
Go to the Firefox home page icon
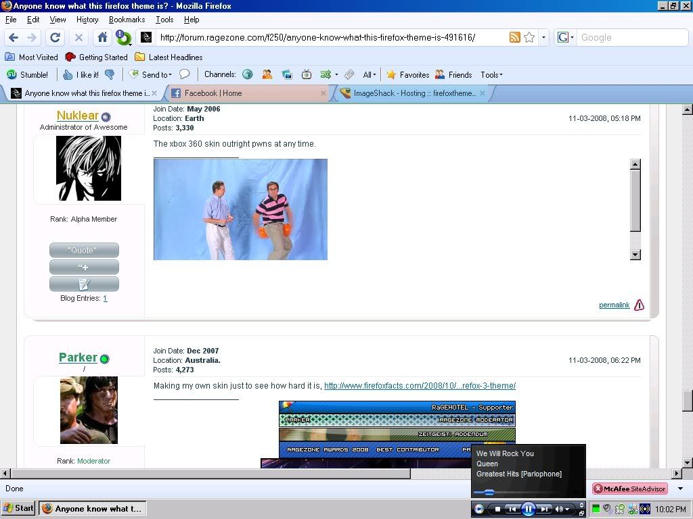pyautogui.click(x=102, y=38)
